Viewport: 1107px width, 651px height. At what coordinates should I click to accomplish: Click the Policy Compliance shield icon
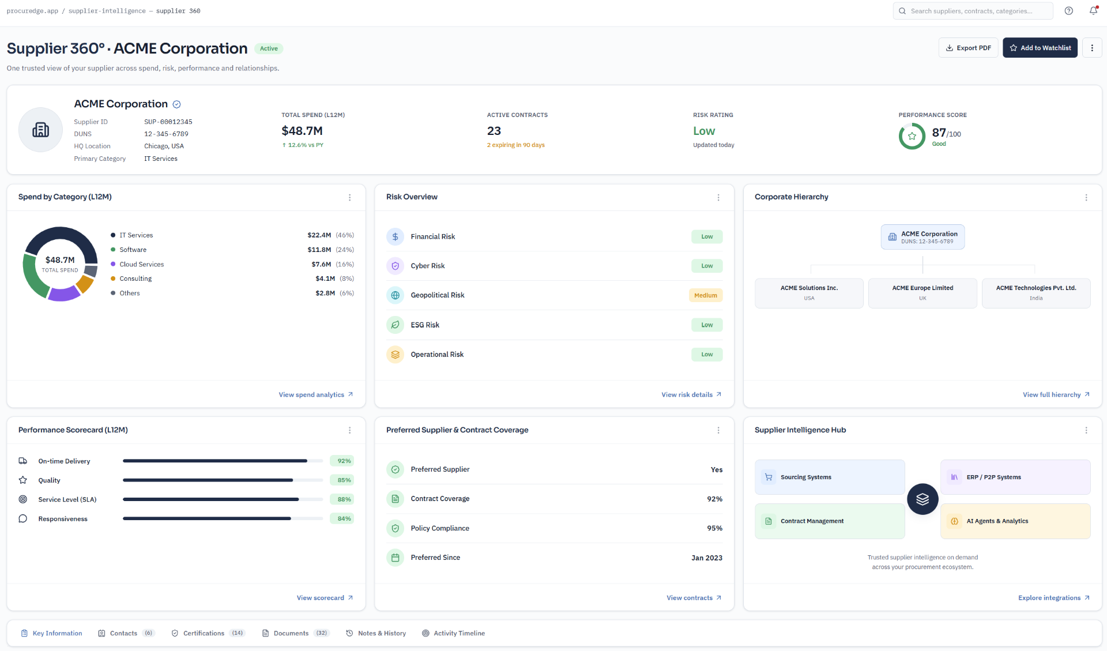click(395, 528)
